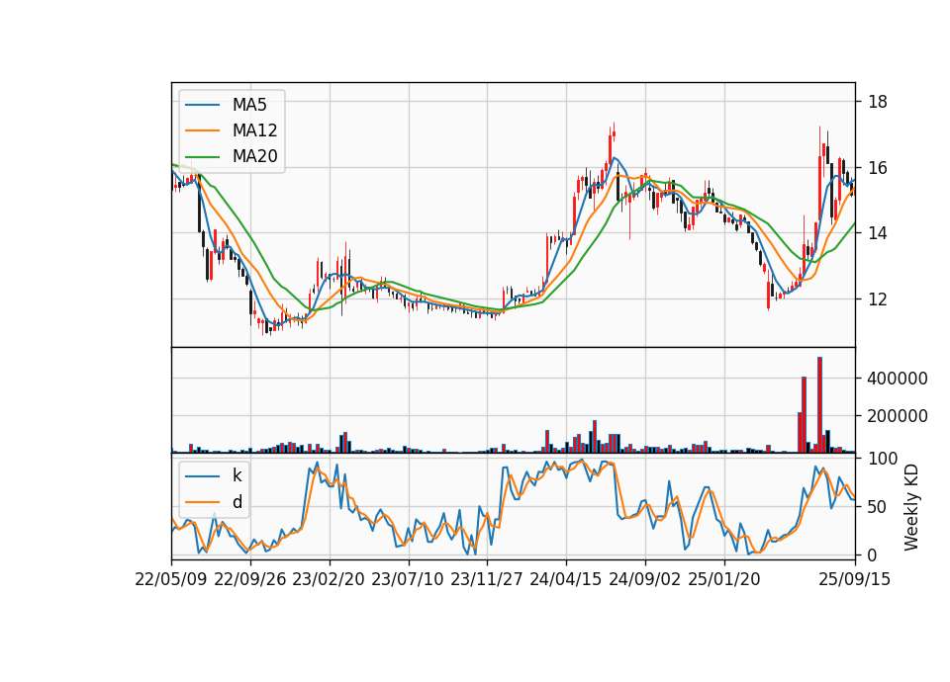The image size is (950, 682).
Task: Click the 23/11/27 date tick label
Action: click(x=487, y=580)
